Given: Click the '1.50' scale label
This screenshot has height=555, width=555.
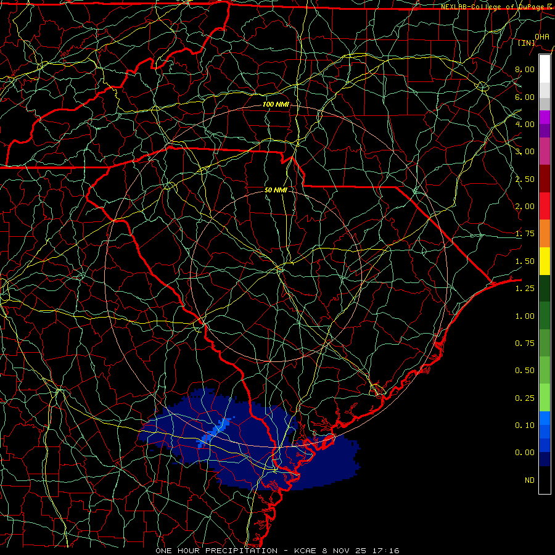Looking at the screenshot, I should [x=525, y=261].
